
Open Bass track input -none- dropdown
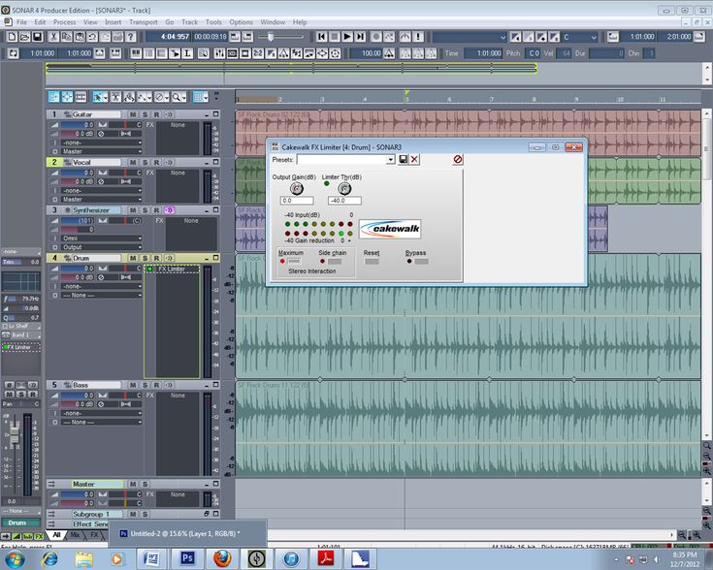click(x=102, y=414)
